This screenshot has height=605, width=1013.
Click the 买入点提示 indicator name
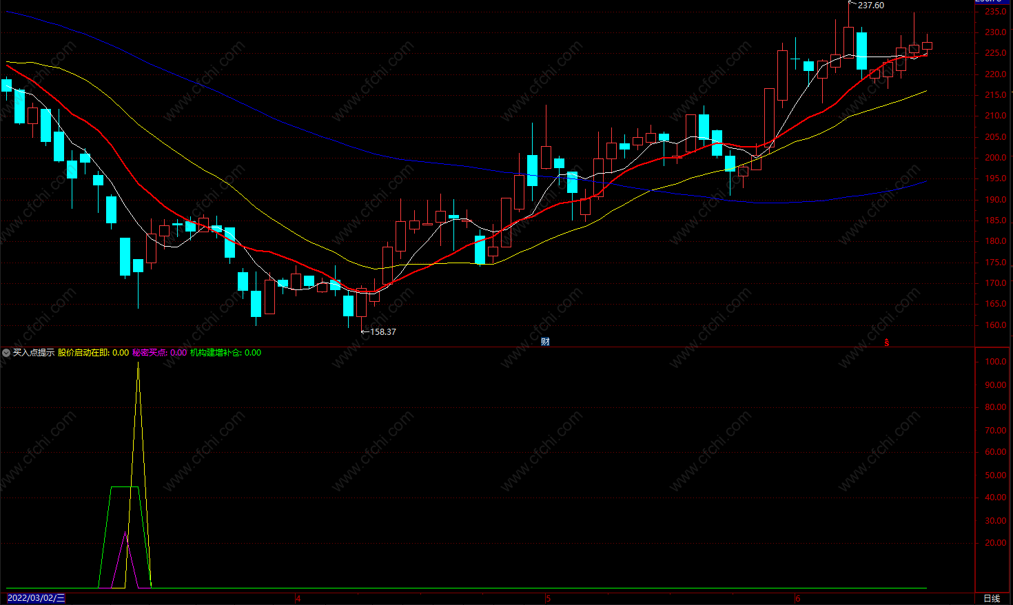(x=34, y=352)
